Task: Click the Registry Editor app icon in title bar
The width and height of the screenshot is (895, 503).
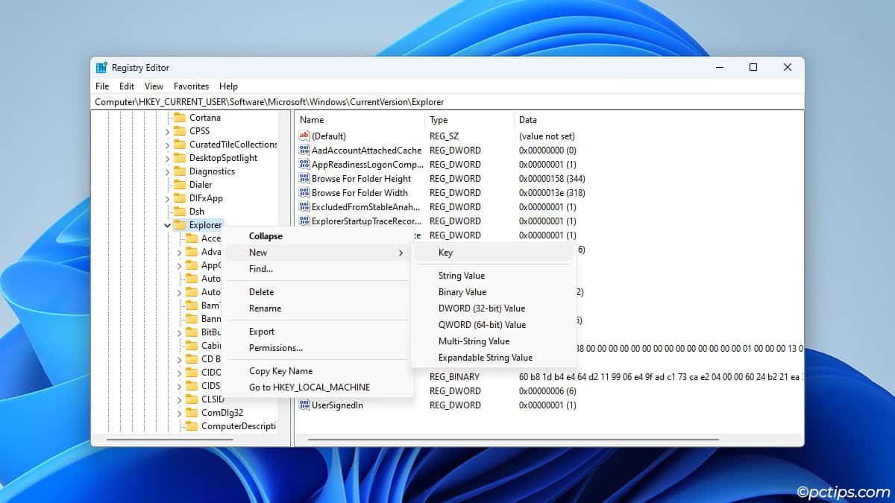Action: 101,67
